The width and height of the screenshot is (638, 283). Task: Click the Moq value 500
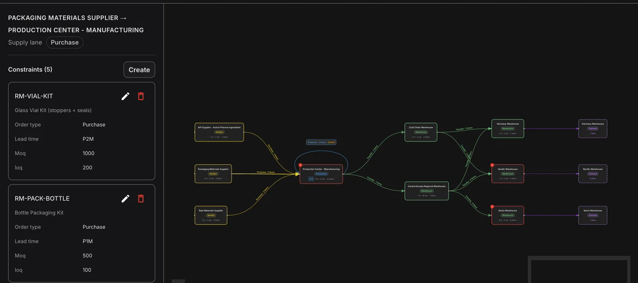pyautogui.click(x=87, y=256)
